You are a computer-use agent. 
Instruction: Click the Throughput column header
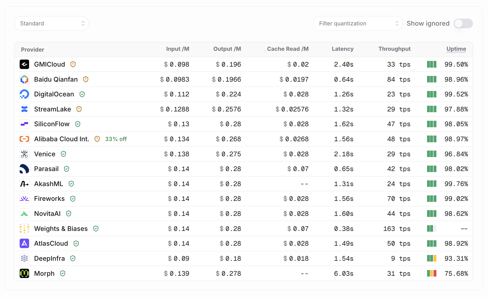click(394, 49)
